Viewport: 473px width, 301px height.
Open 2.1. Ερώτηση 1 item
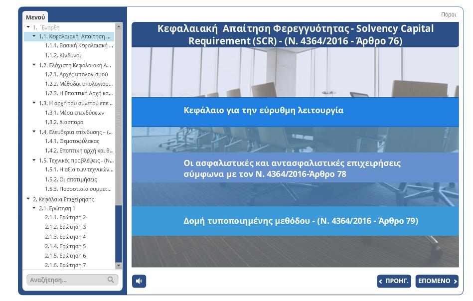click(57, 208)
